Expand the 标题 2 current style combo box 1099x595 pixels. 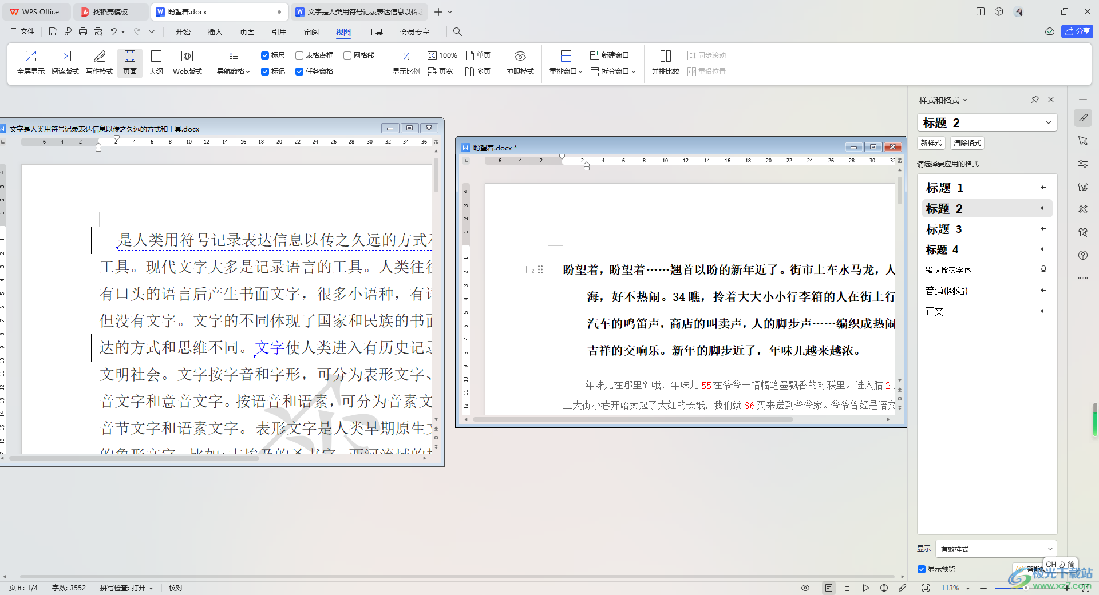tap(987, 123)
